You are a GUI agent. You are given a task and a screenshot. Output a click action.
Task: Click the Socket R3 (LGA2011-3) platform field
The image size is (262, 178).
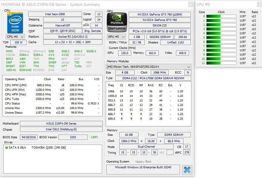point(73,36)
